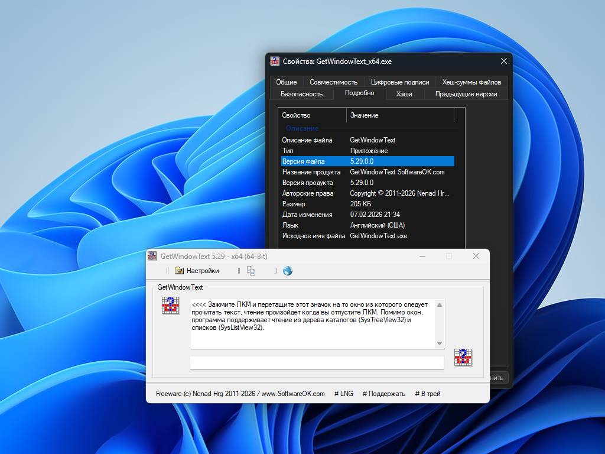Viewport: 605px width, 454px height.
Task: Close the GetWindowText window
Action: pos(476,256)
